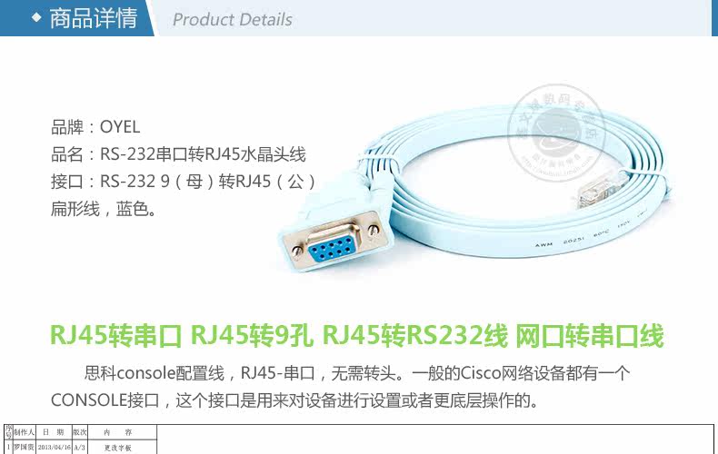
Task: Click the 思科console配置线 paragraph
Action: [x=341, y=387]
